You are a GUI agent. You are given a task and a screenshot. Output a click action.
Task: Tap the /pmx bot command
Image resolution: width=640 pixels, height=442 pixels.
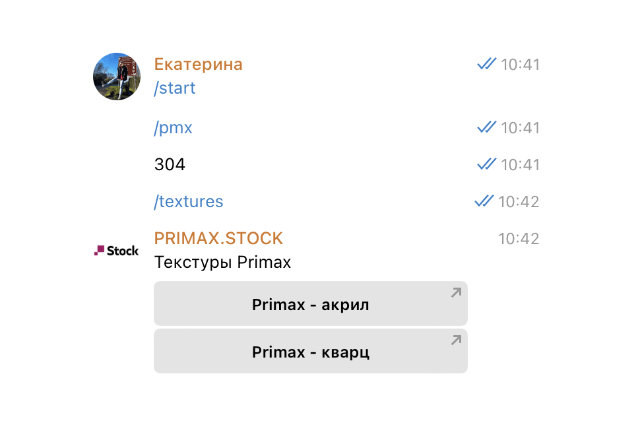click(173, 127)
